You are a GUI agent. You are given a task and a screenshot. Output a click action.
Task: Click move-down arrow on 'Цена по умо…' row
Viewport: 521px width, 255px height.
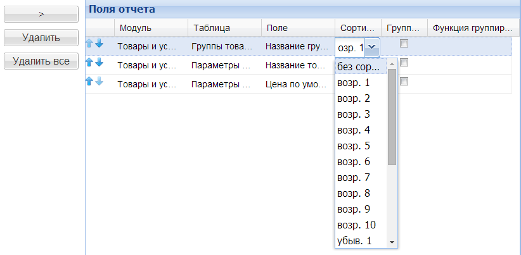pyautogui.click(x=99, y=82)
